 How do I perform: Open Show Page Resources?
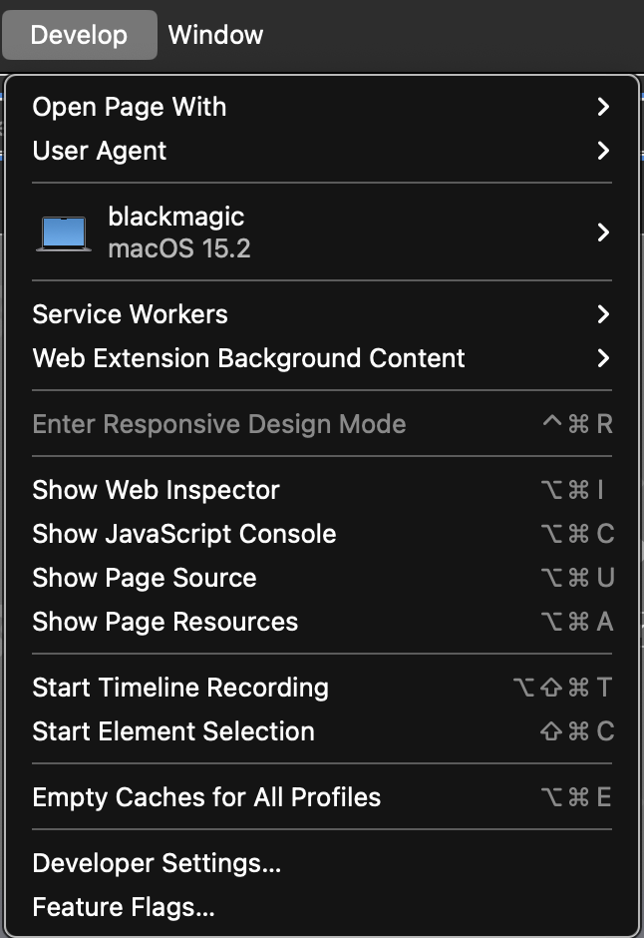(x=164, y=622)
